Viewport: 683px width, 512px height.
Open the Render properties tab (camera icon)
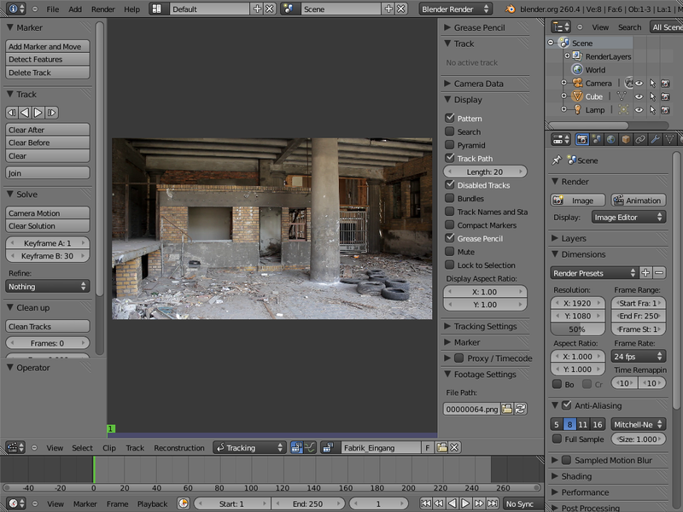[x=582, y=139]
